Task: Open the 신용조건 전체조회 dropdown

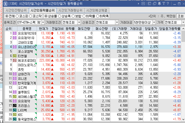Action: click(117, 22)
